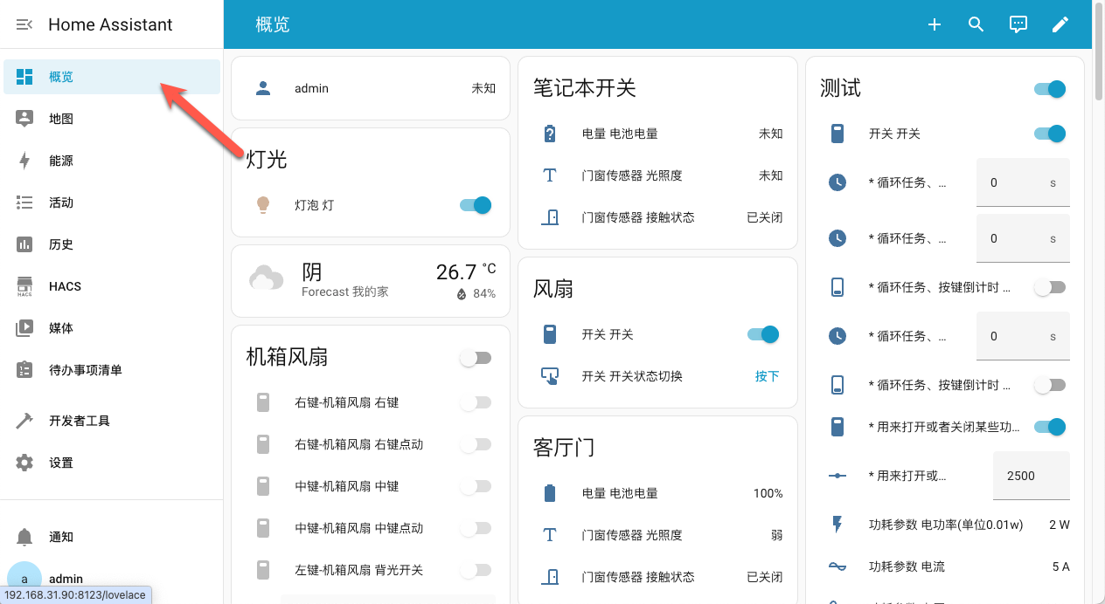Image resolution: width=1105 pixels, height=604 pixels.
Task: Click the add (+) icon in header
Action: pos(934,24)
